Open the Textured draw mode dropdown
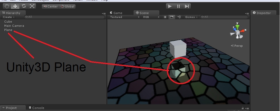 124,17
